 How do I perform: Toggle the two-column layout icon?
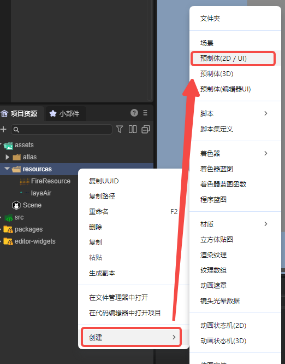click(x=133, y=129)
